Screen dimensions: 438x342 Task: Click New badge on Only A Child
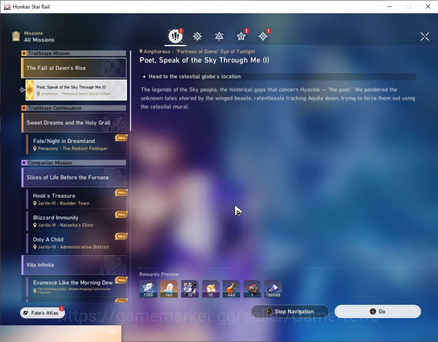pyautogui.click(x=121, y=236)
